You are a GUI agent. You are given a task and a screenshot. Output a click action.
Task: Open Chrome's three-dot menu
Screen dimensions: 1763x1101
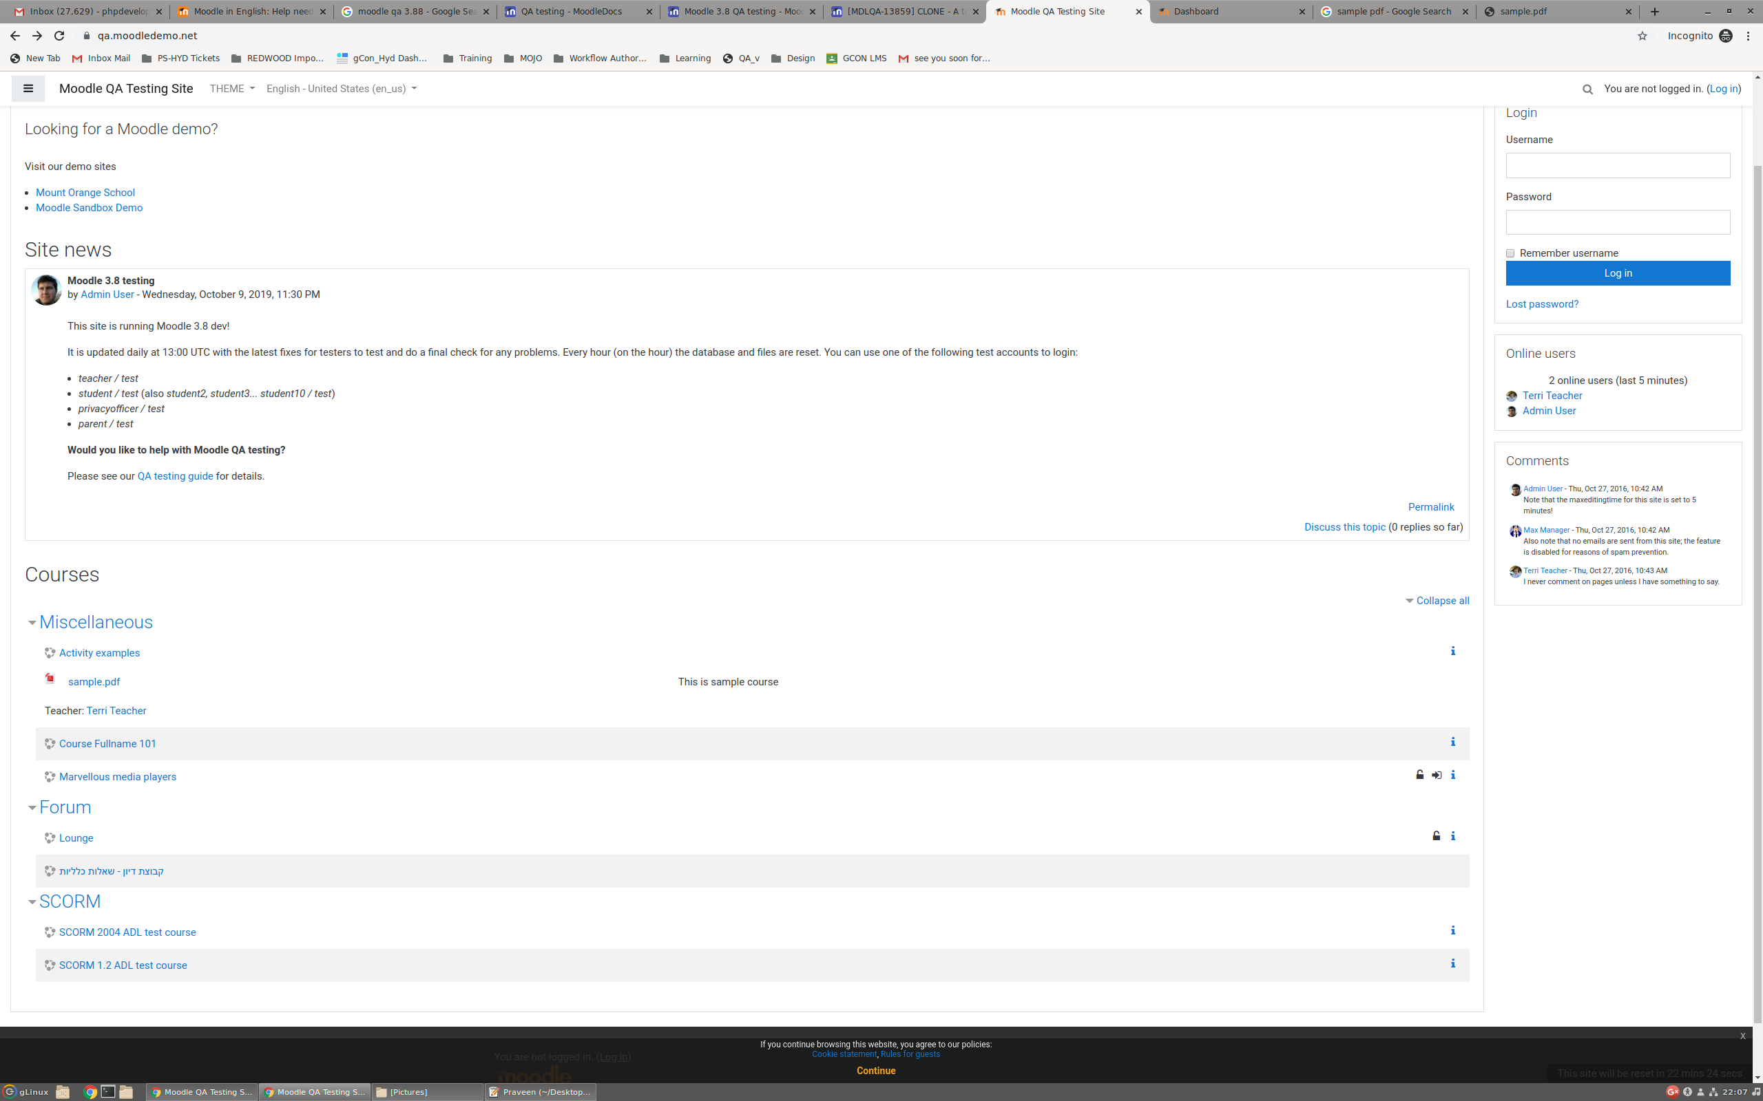click(x=1749, y=36)
